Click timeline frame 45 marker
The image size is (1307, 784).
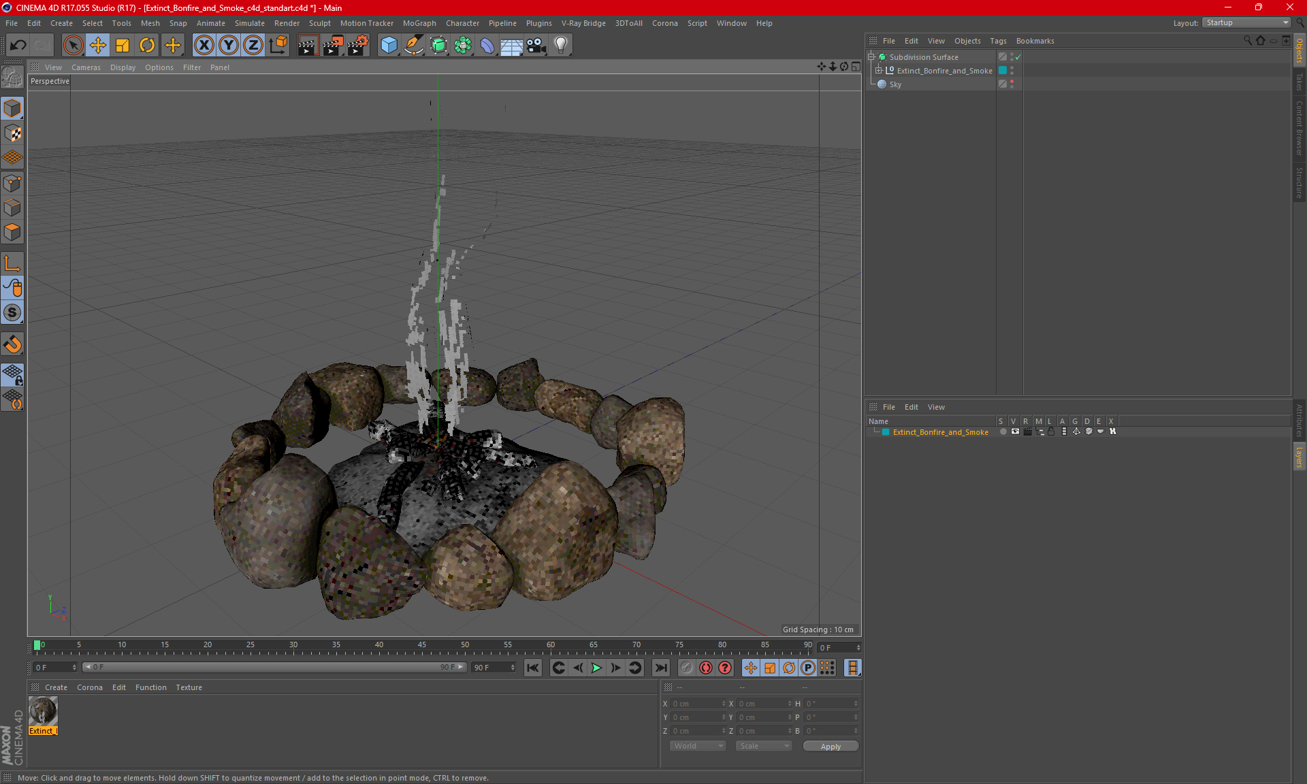click(422, 645)
